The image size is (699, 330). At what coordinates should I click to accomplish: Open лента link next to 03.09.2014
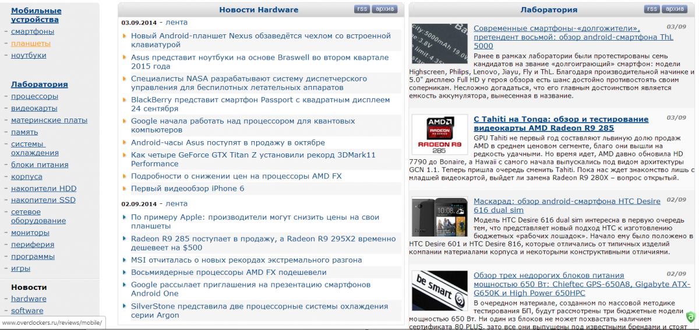[176, 22]
